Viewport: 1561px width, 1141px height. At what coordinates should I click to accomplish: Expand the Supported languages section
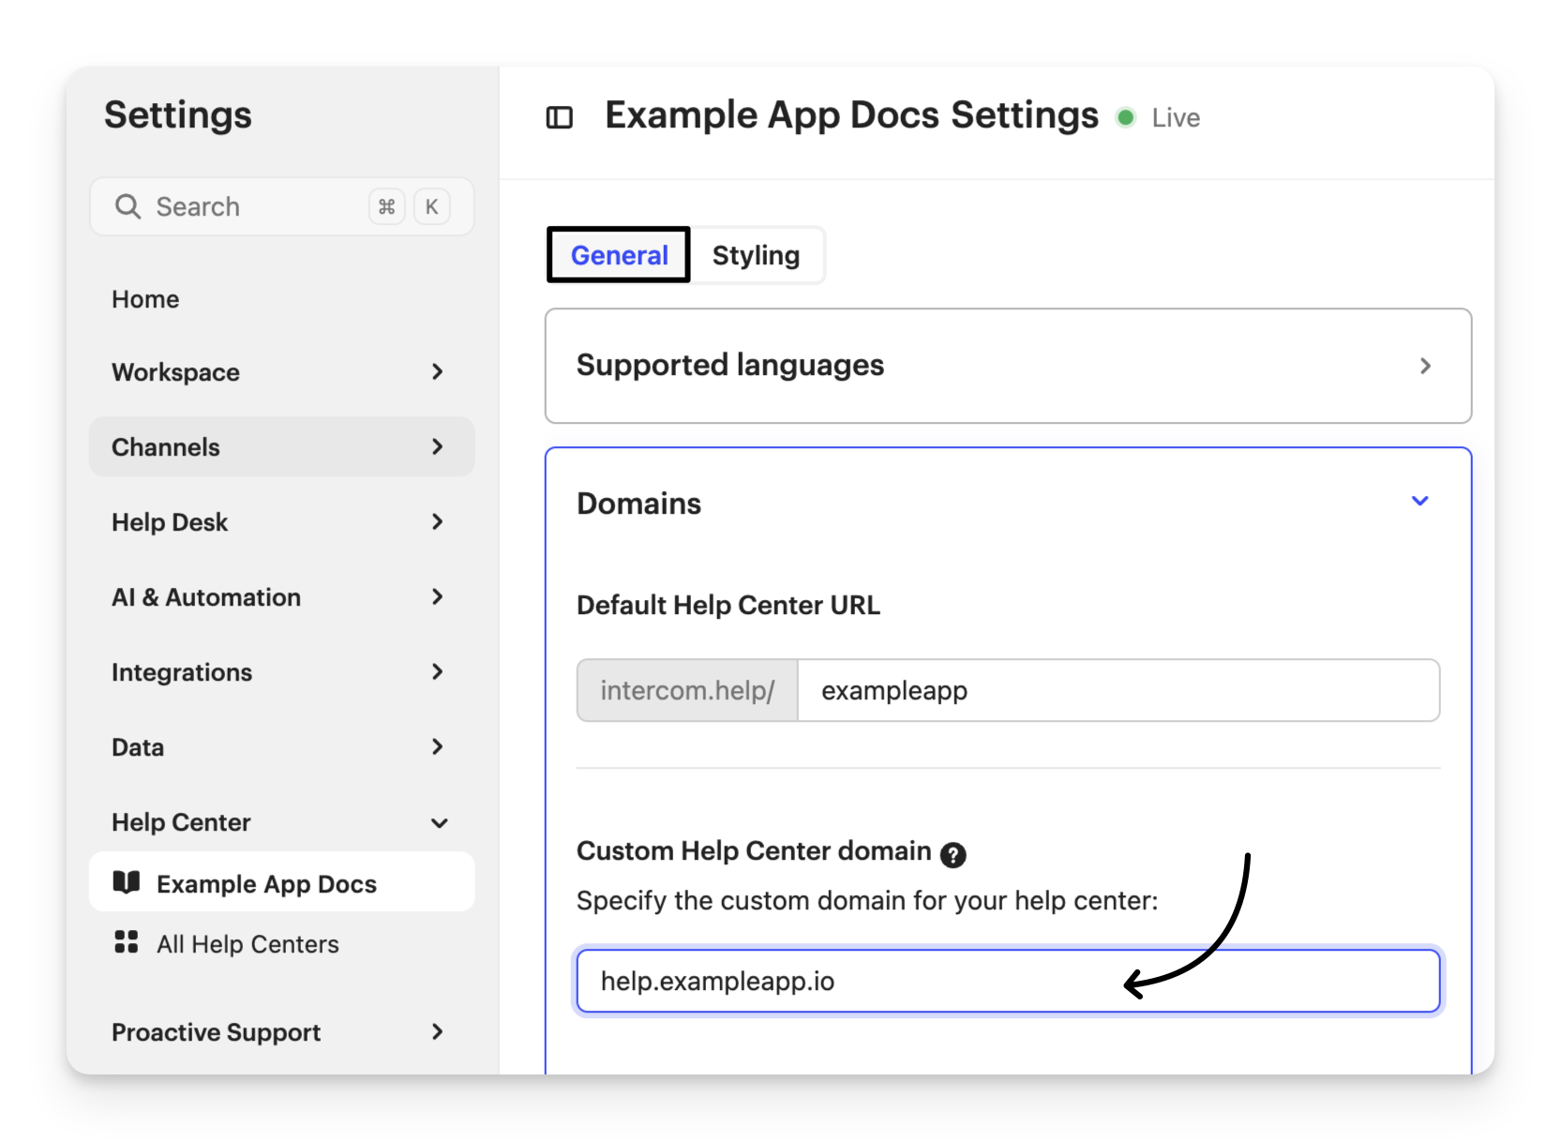pyautogui.click(x=1008, y=366)
